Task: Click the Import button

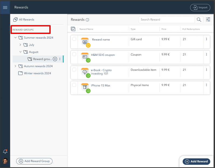Action: [x=200, y=8]
